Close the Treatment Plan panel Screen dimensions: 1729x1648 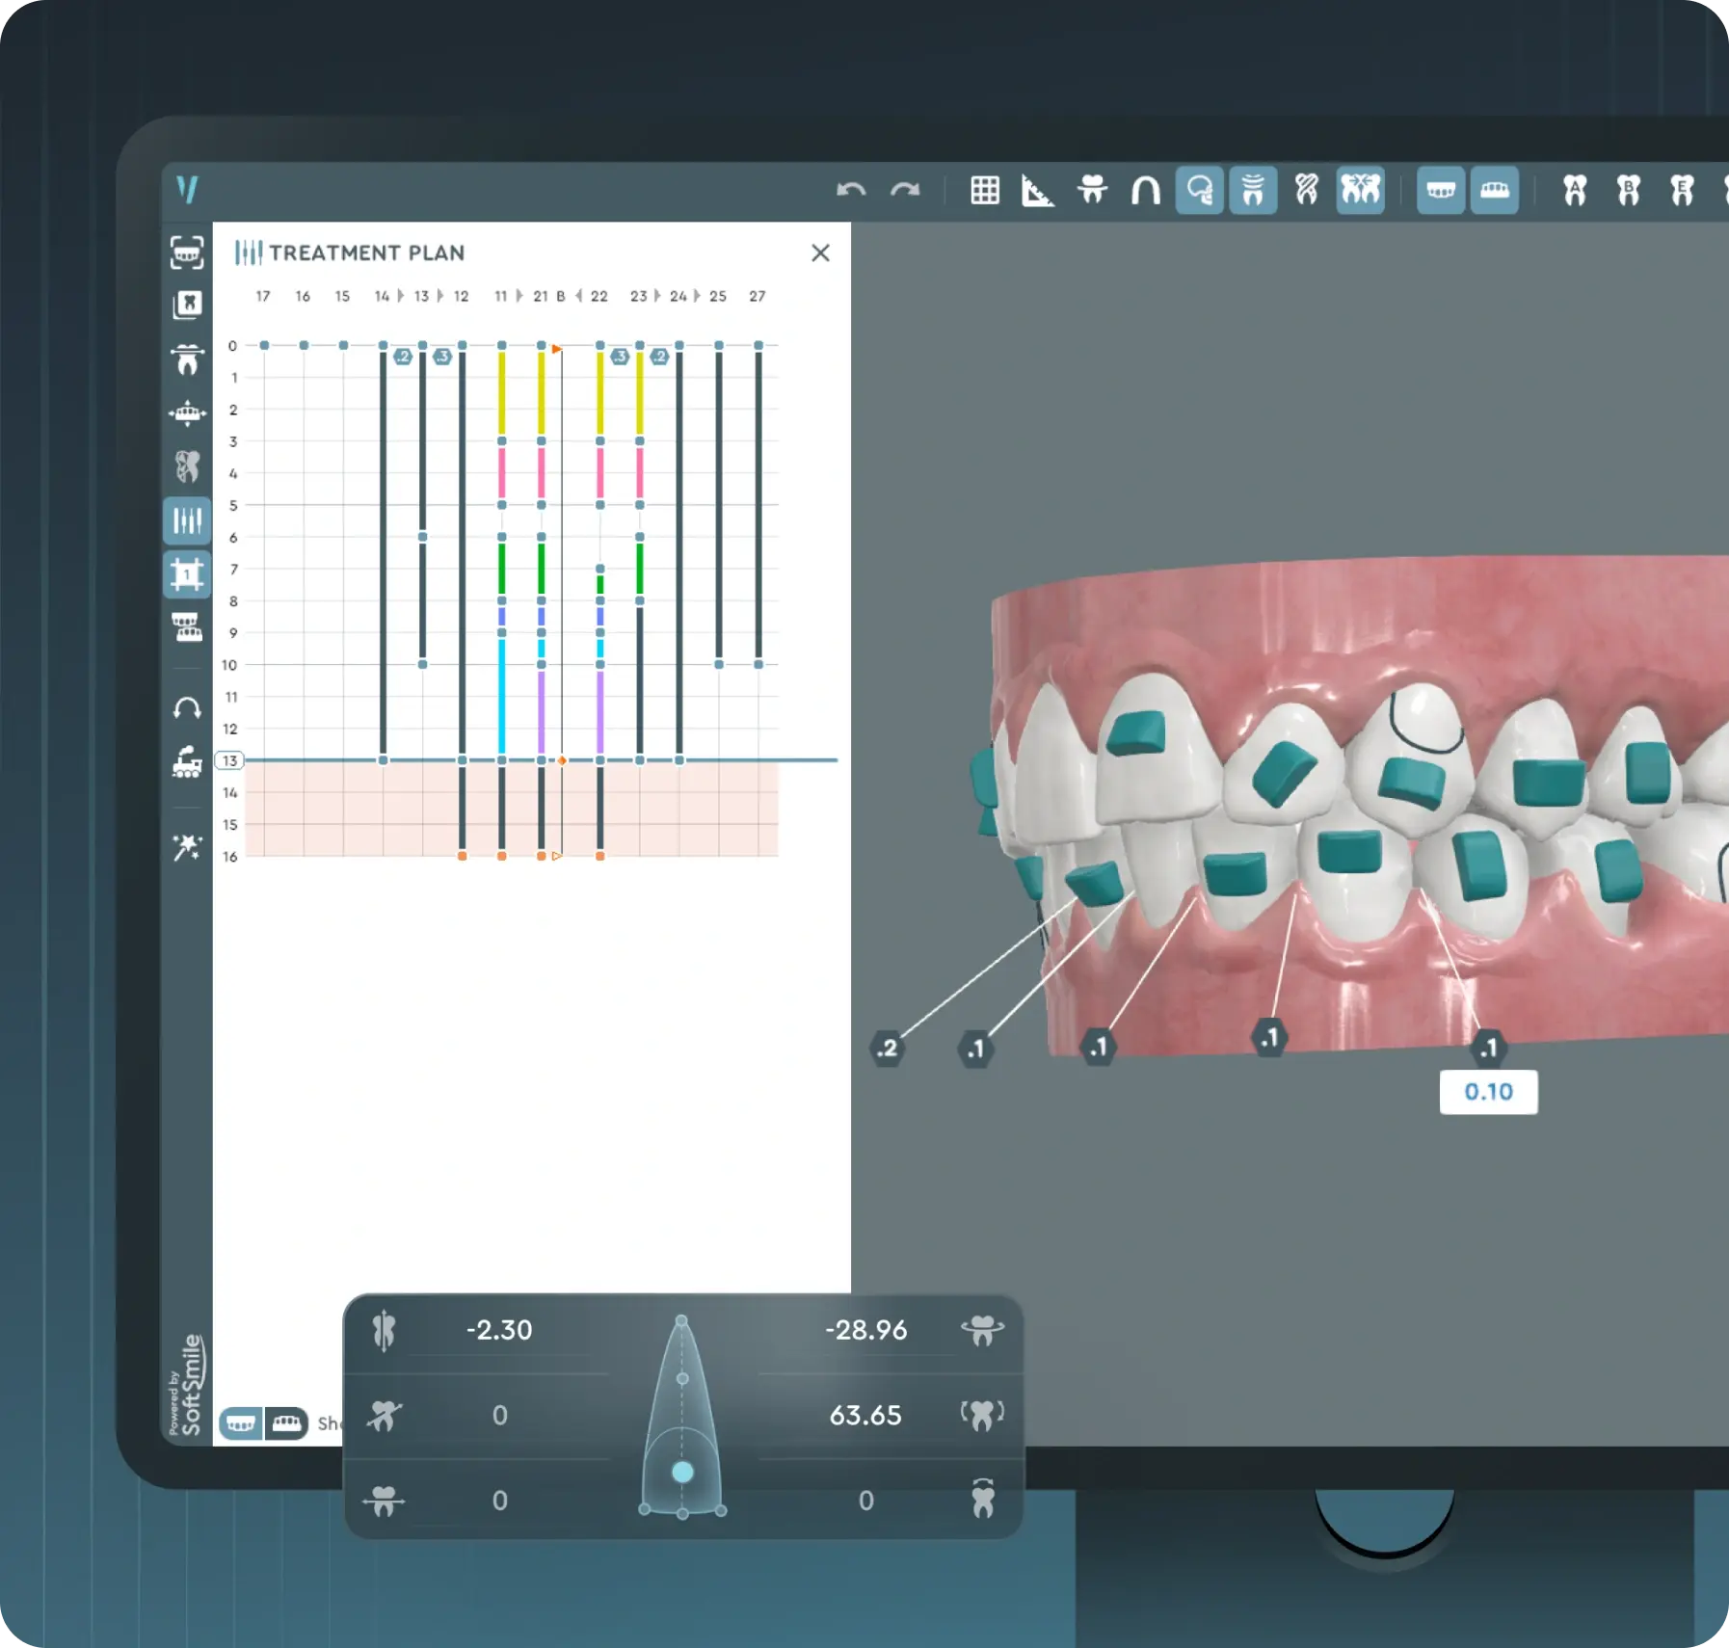(820, 253)
